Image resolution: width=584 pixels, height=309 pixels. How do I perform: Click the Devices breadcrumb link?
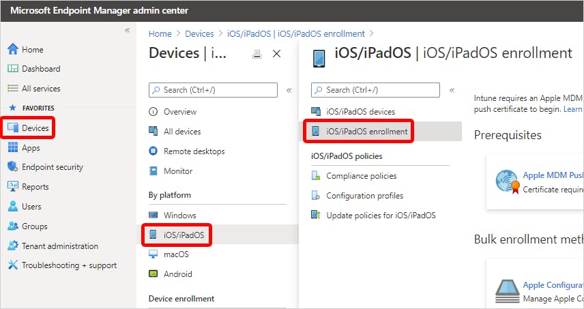[x=200, y=33]
